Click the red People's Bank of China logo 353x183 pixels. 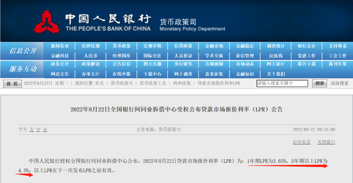coord(47,22)
